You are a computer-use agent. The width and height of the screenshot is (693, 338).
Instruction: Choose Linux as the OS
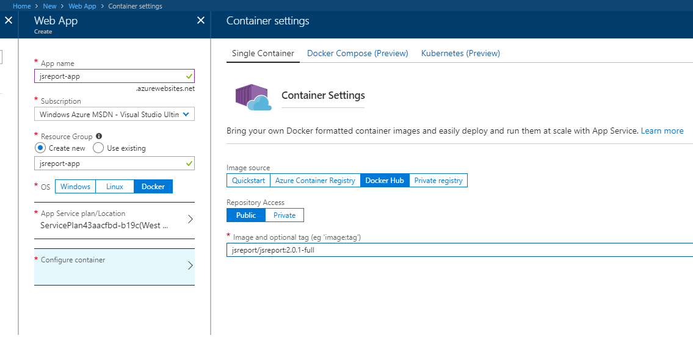(x=115, y=187)
